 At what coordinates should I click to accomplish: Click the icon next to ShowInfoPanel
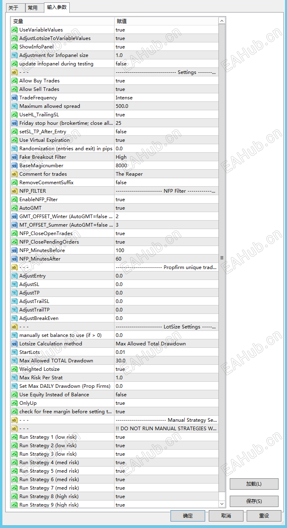pyautogui.click(x=15, y=47)
